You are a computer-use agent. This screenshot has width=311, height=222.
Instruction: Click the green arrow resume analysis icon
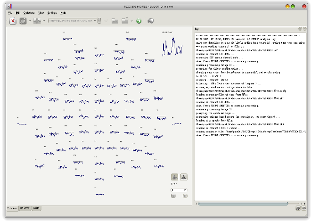139,21
